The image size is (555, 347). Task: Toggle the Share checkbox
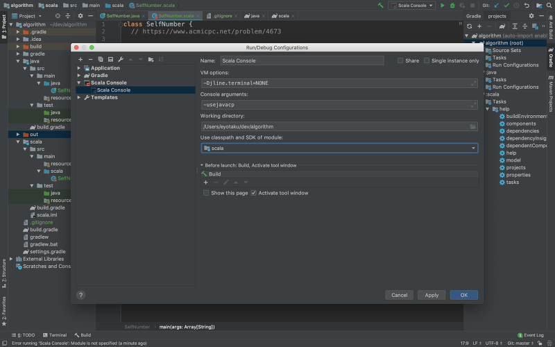(x=400, y=60)
